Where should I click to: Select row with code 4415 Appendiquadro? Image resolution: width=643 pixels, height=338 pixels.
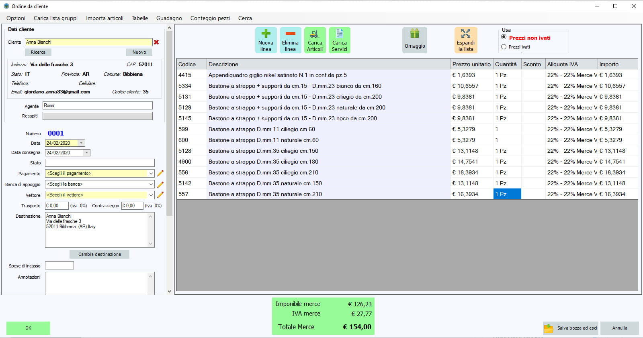click(x=407, y=75)
